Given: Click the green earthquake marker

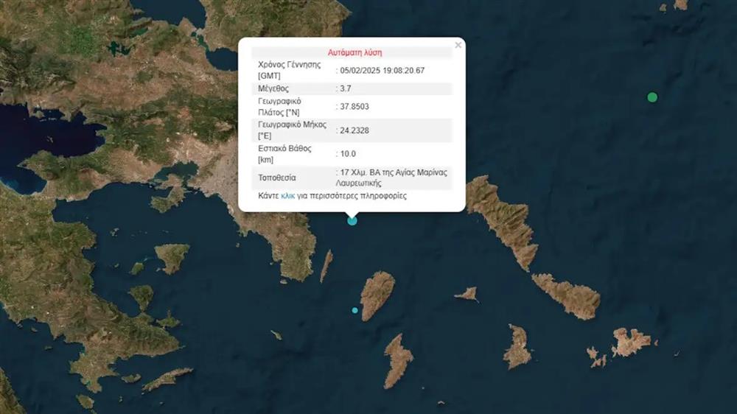Looking at the screenshot, I should point(652,97).
